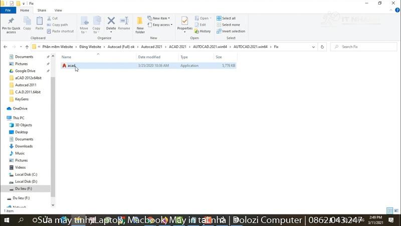
Task: Open the Videos folder
Action: 20,167
